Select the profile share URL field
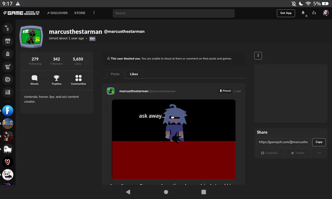This screenshot has height=199, width=332. pyautogui.click(x=283, y=142)
